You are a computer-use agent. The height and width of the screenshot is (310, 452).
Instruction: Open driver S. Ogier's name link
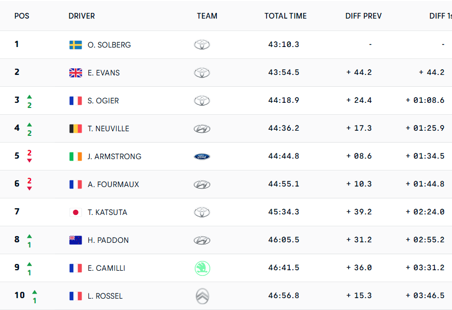coord(103,101)
